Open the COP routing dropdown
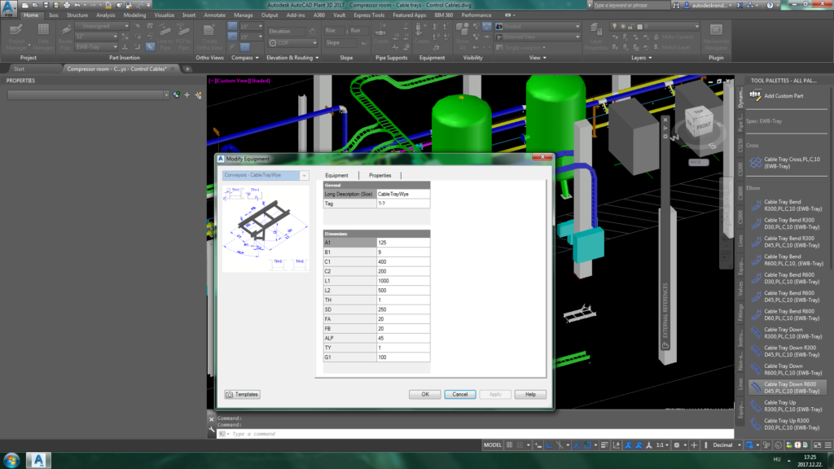The width and height of the screenshot is (834, 469). coord(292,42)
